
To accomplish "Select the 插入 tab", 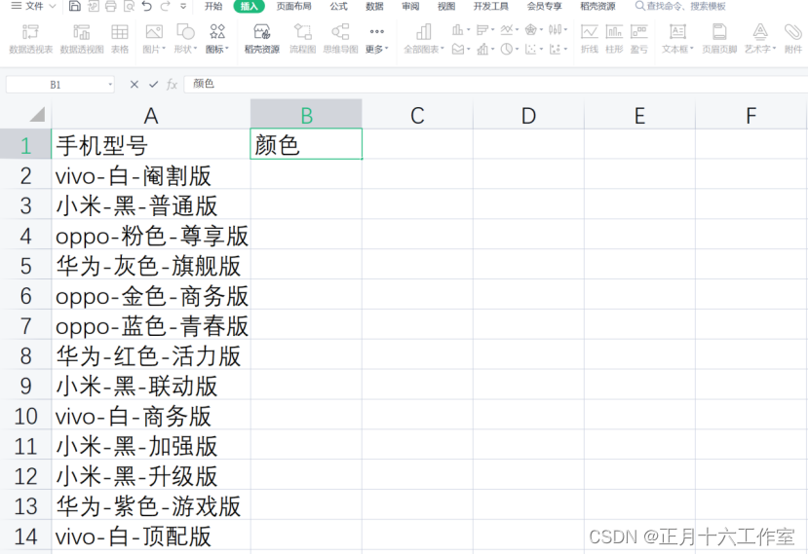I will tap(249, 6).
